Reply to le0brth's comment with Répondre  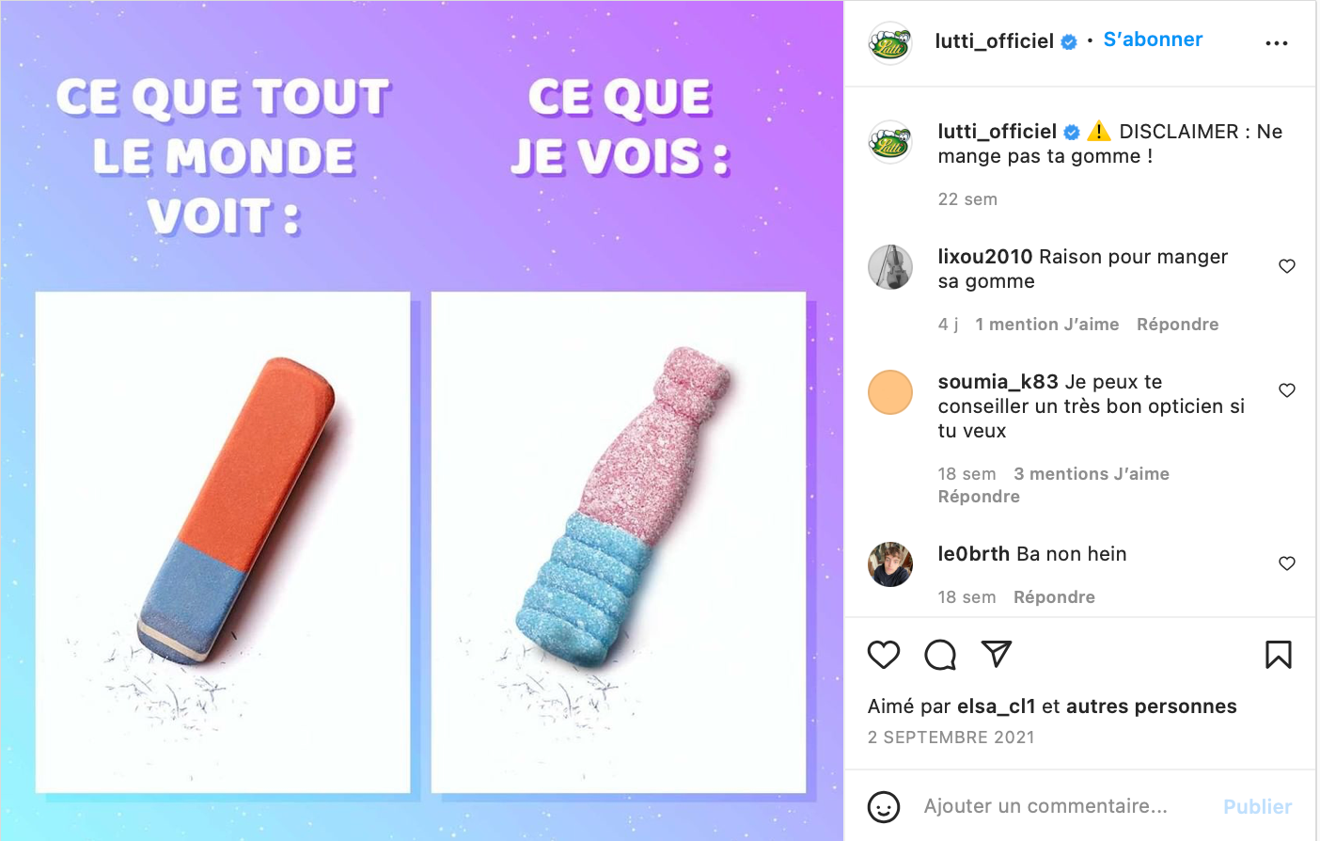coord(1054,597)
